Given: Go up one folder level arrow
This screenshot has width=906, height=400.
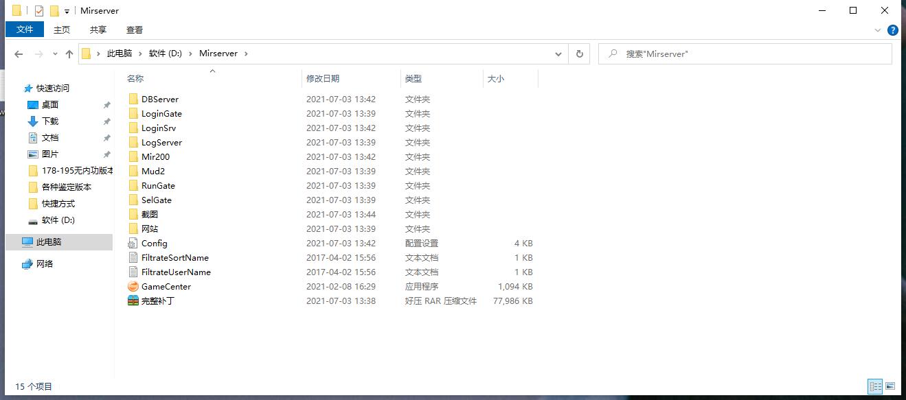Looking at the screenshot, I should [x=69, y=54].
